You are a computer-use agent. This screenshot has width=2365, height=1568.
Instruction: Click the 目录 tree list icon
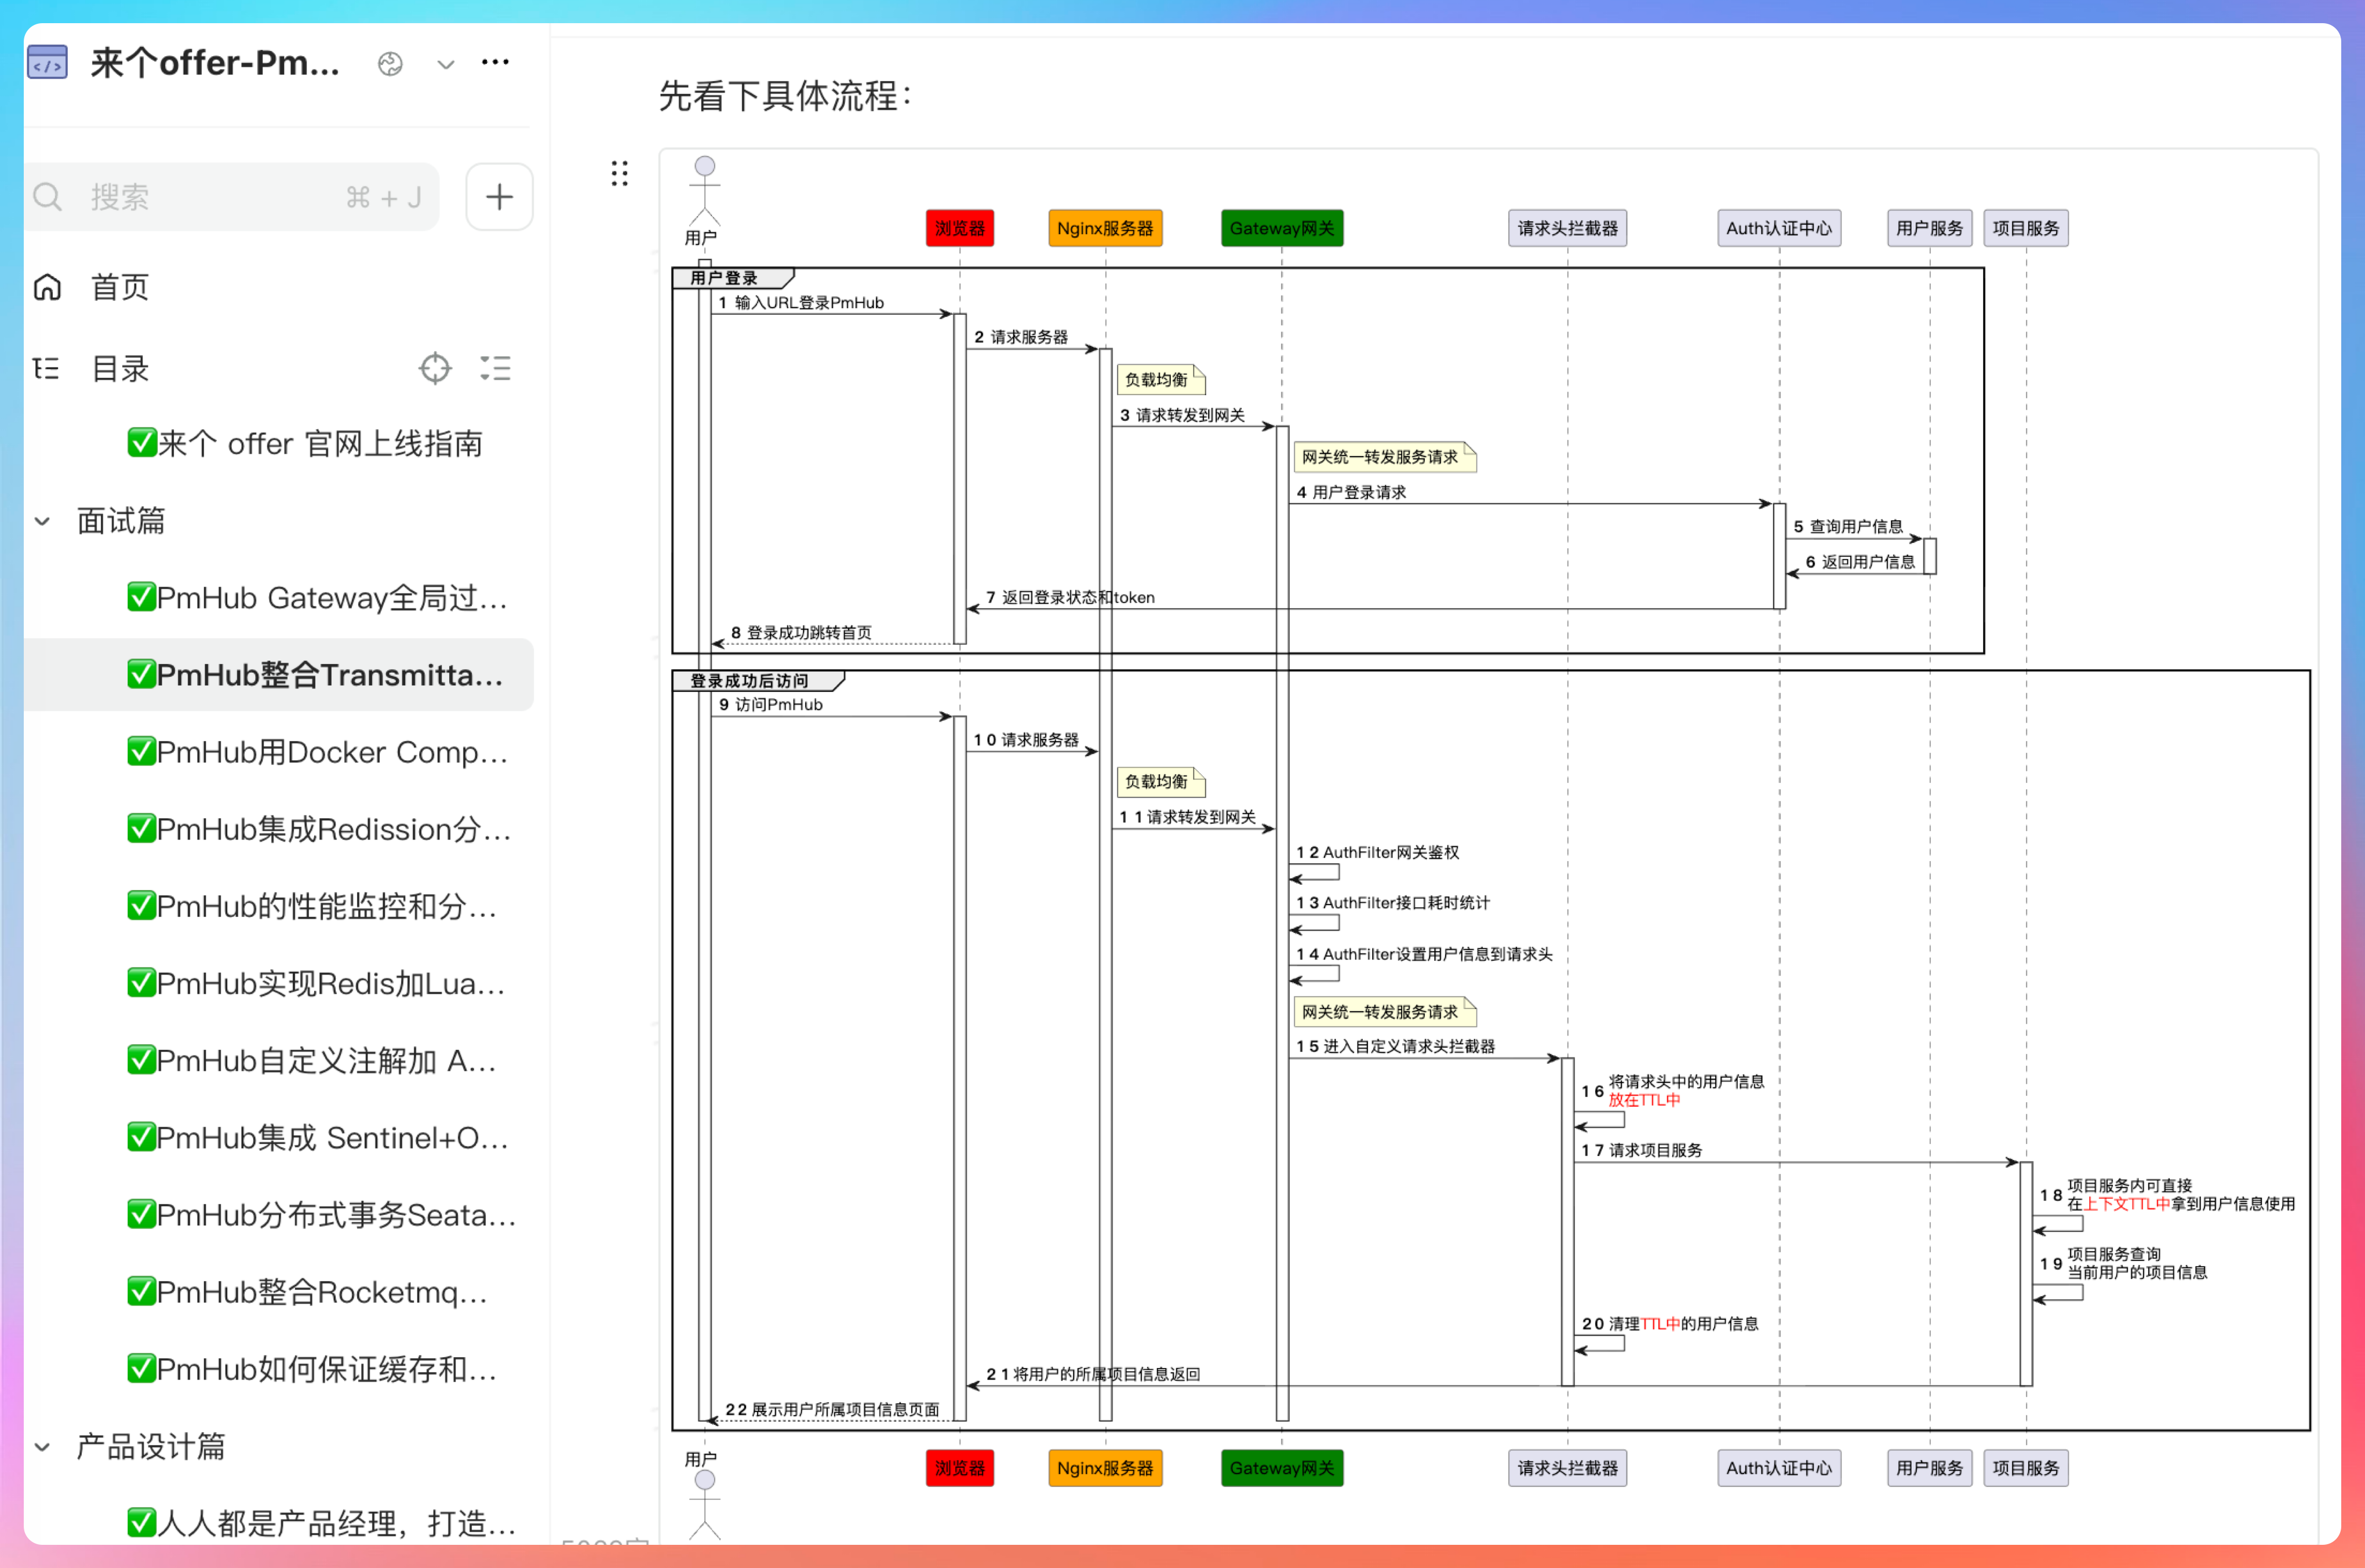coord(46,368)
